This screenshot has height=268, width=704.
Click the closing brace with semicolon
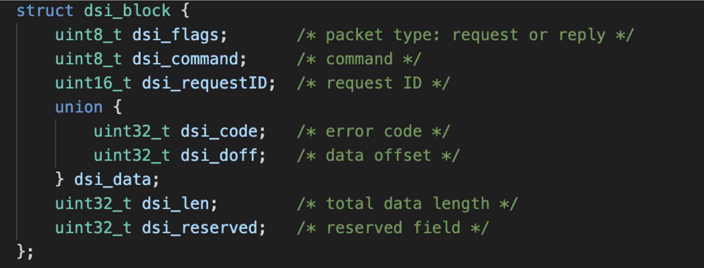(x=25, y=251)
